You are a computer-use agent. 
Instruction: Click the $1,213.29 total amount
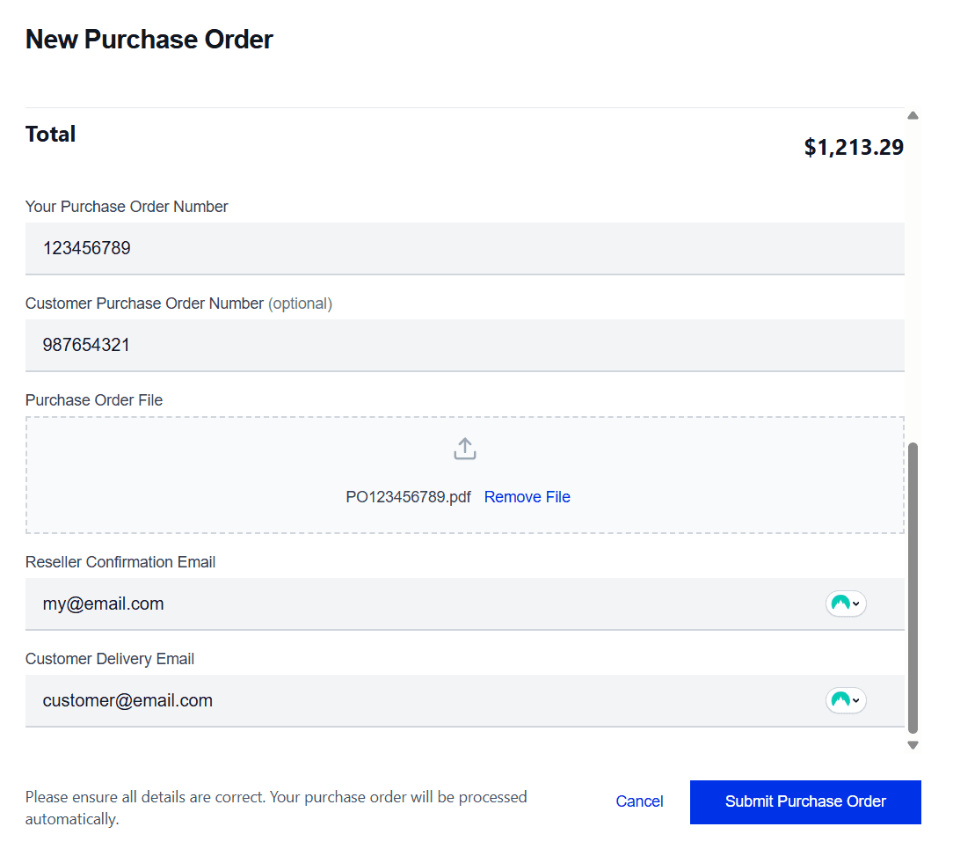point(853,147)
